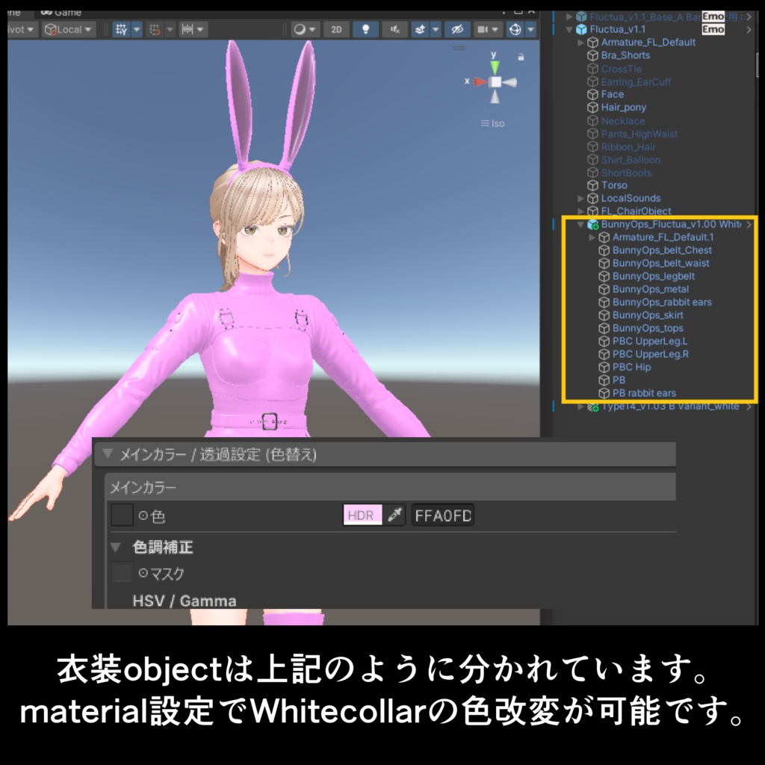Viewport: 765px width, 765px height.
Task: Click hex color field FFA0FD
Action: click(x=442, y=515)
